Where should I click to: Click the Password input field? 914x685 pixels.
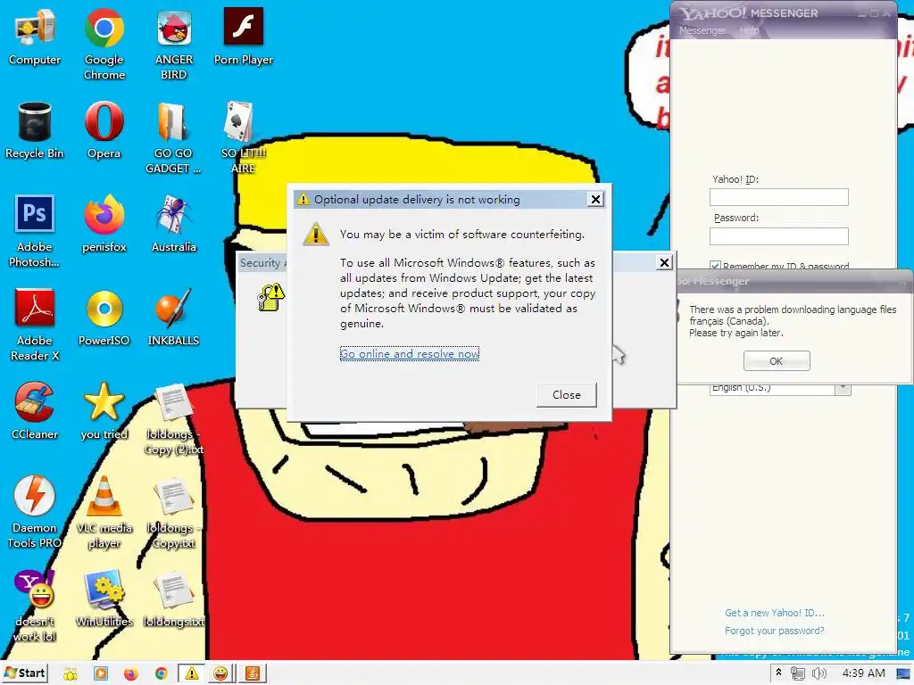tap(778, 235)
